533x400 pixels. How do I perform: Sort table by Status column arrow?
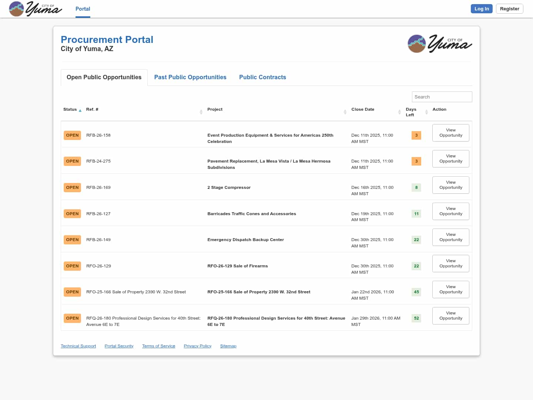pyautogui.click(x=80, y=110)
